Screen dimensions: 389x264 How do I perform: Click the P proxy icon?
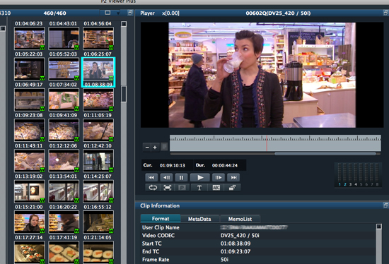click(182, 188)
